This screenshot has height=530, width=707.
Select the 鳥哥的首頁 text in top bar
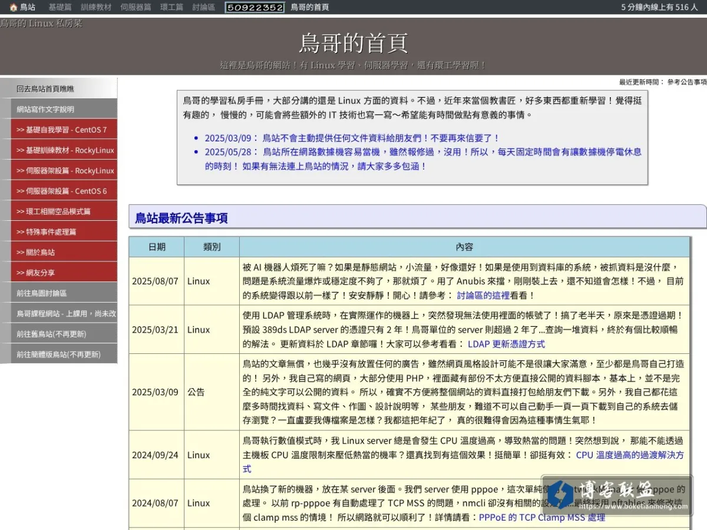point(310,7)
